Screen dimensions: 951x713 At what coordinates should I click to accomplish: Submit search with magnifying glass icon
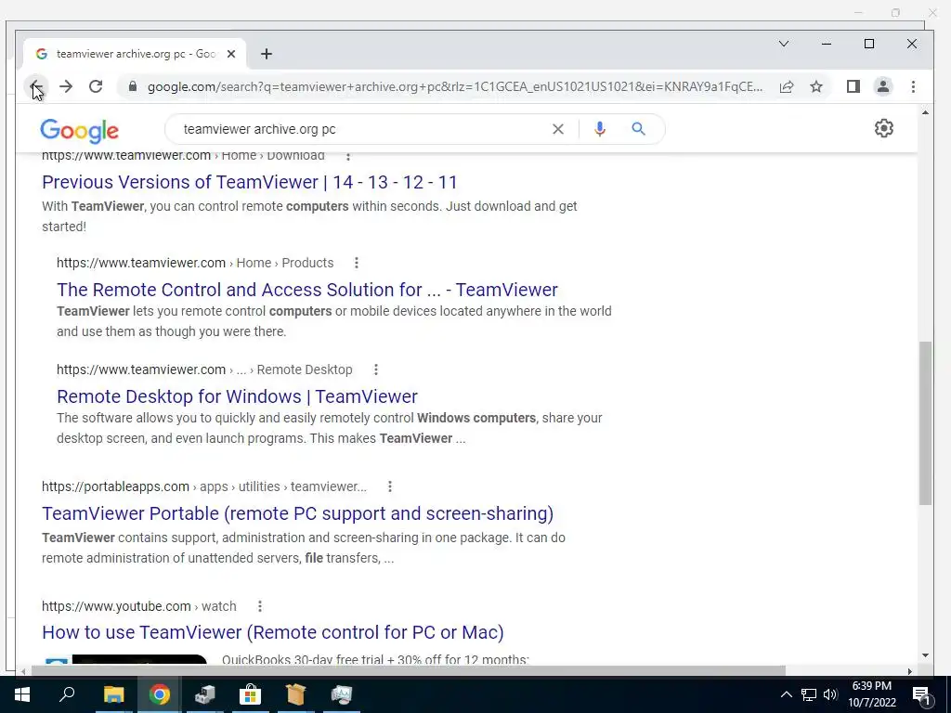tap(638, 128)
